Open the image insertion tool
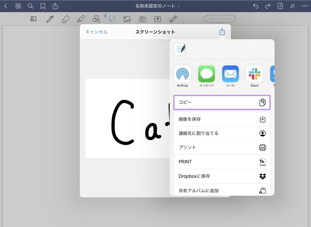 click(x=127, y=19)
